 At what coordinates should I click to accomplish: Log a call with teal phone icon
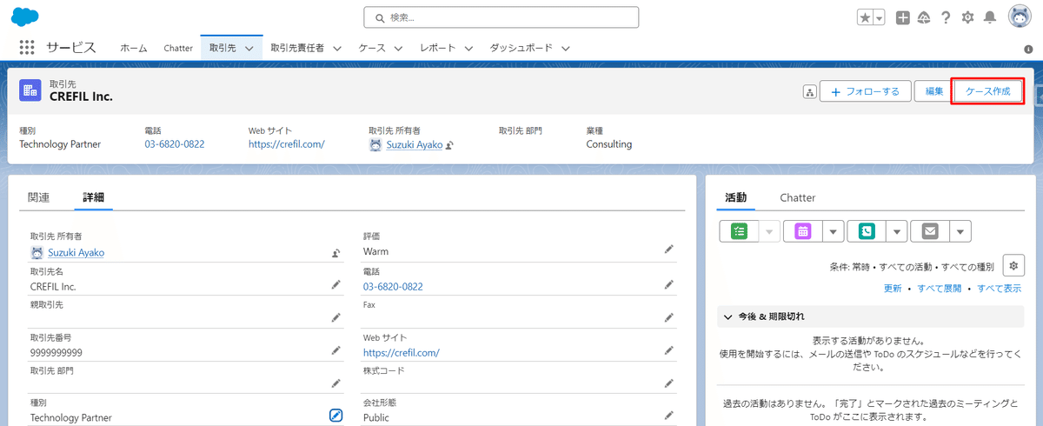(867, 231)
